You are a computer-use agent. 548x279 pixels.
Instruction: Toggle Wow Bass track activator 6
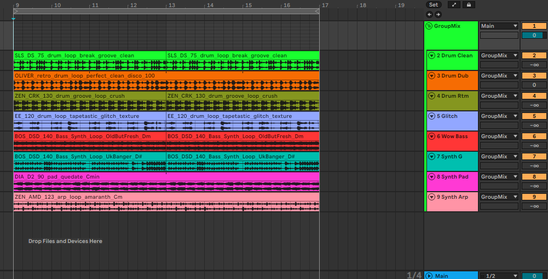[x=534, y=136]
